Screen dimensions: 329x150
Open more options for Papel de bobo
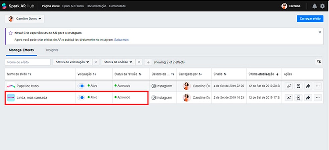pos(318,86)
